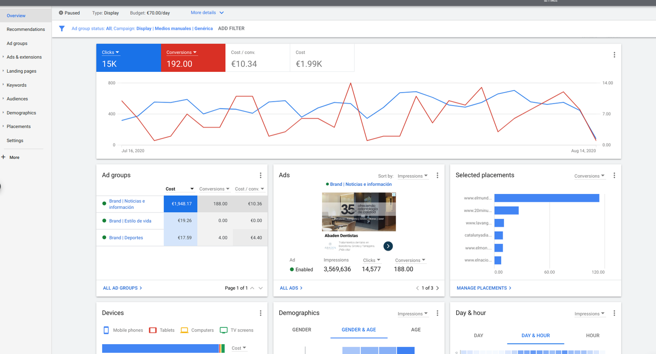Click the ad preview image thumbnail
Viewport: 656px width, 354px height.
pos(359,212)
